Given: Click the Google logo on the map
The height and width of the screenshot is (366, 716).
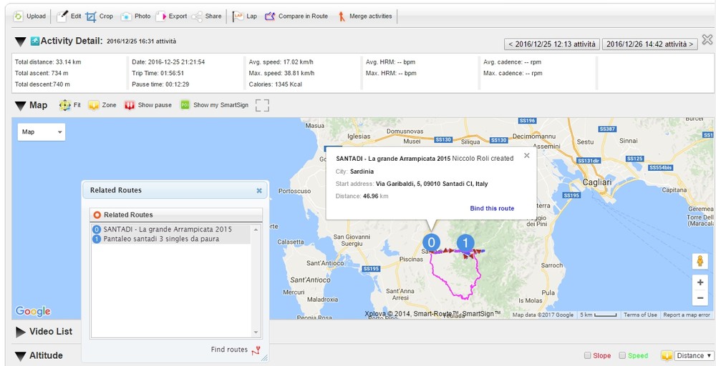Looking at the screenshot, I should pyautogui.click(x=33, y=311).
